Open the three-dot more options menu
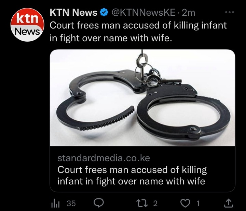Viewport: 246px width, 211px height. coord(230,12)
